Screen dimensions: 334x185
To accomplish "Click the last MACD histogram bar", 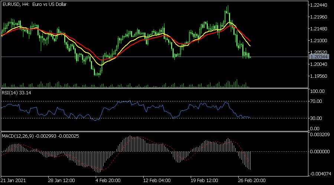I will [x=250, y=161].
